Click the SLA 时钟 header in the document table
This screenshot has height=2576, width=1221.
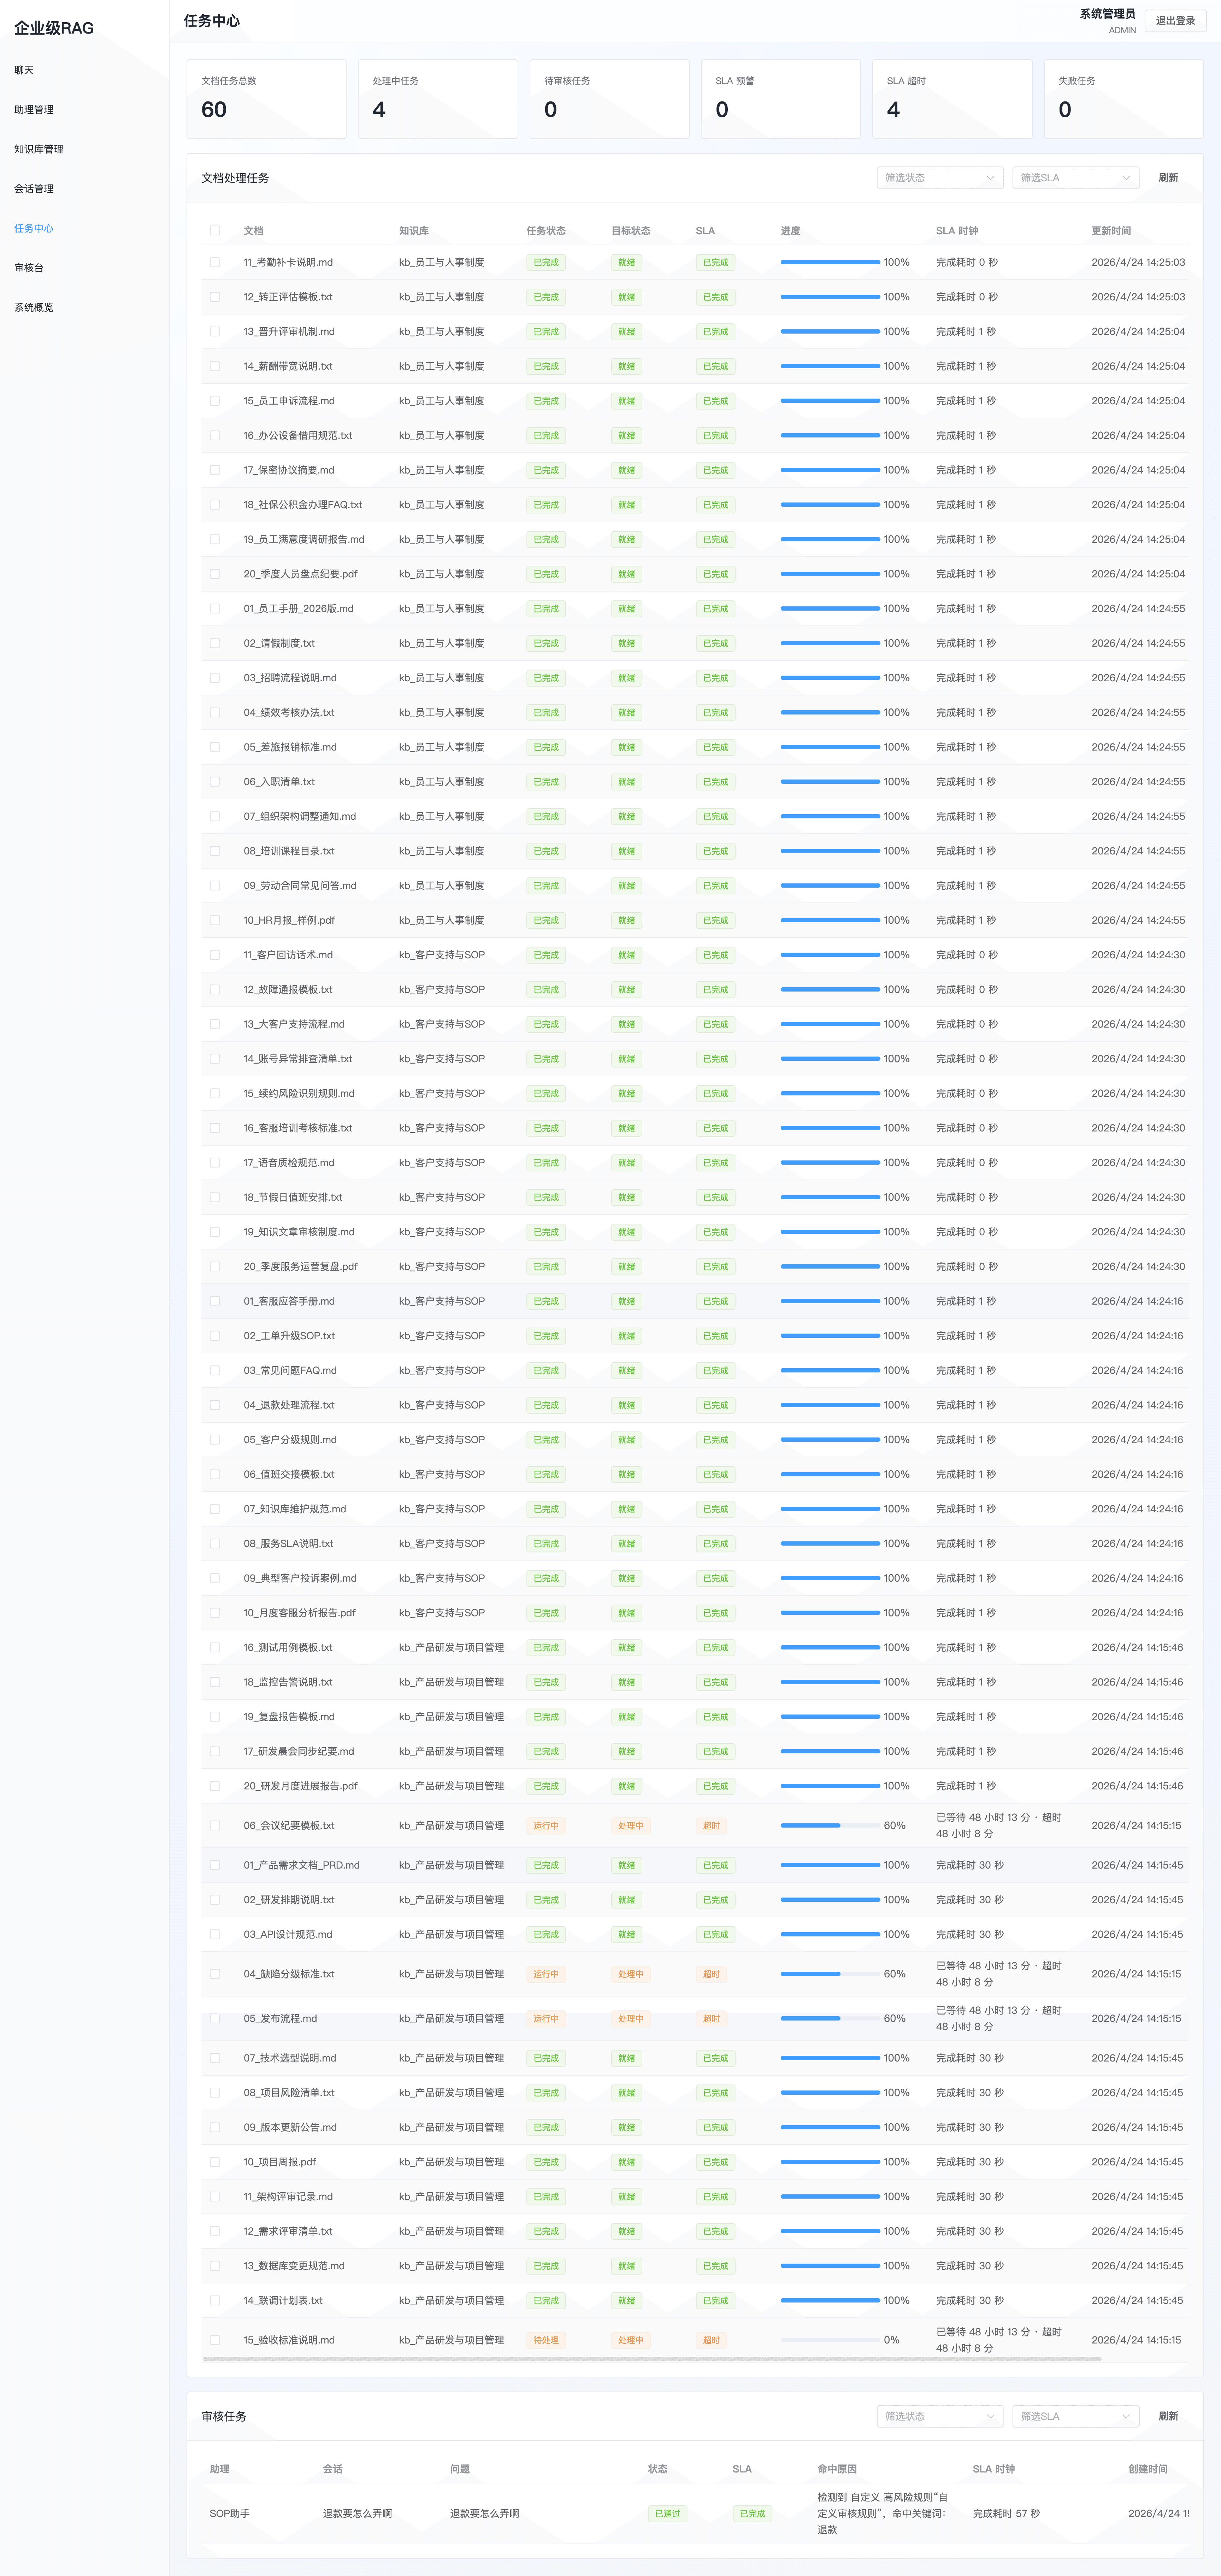[x=957, y=231]
